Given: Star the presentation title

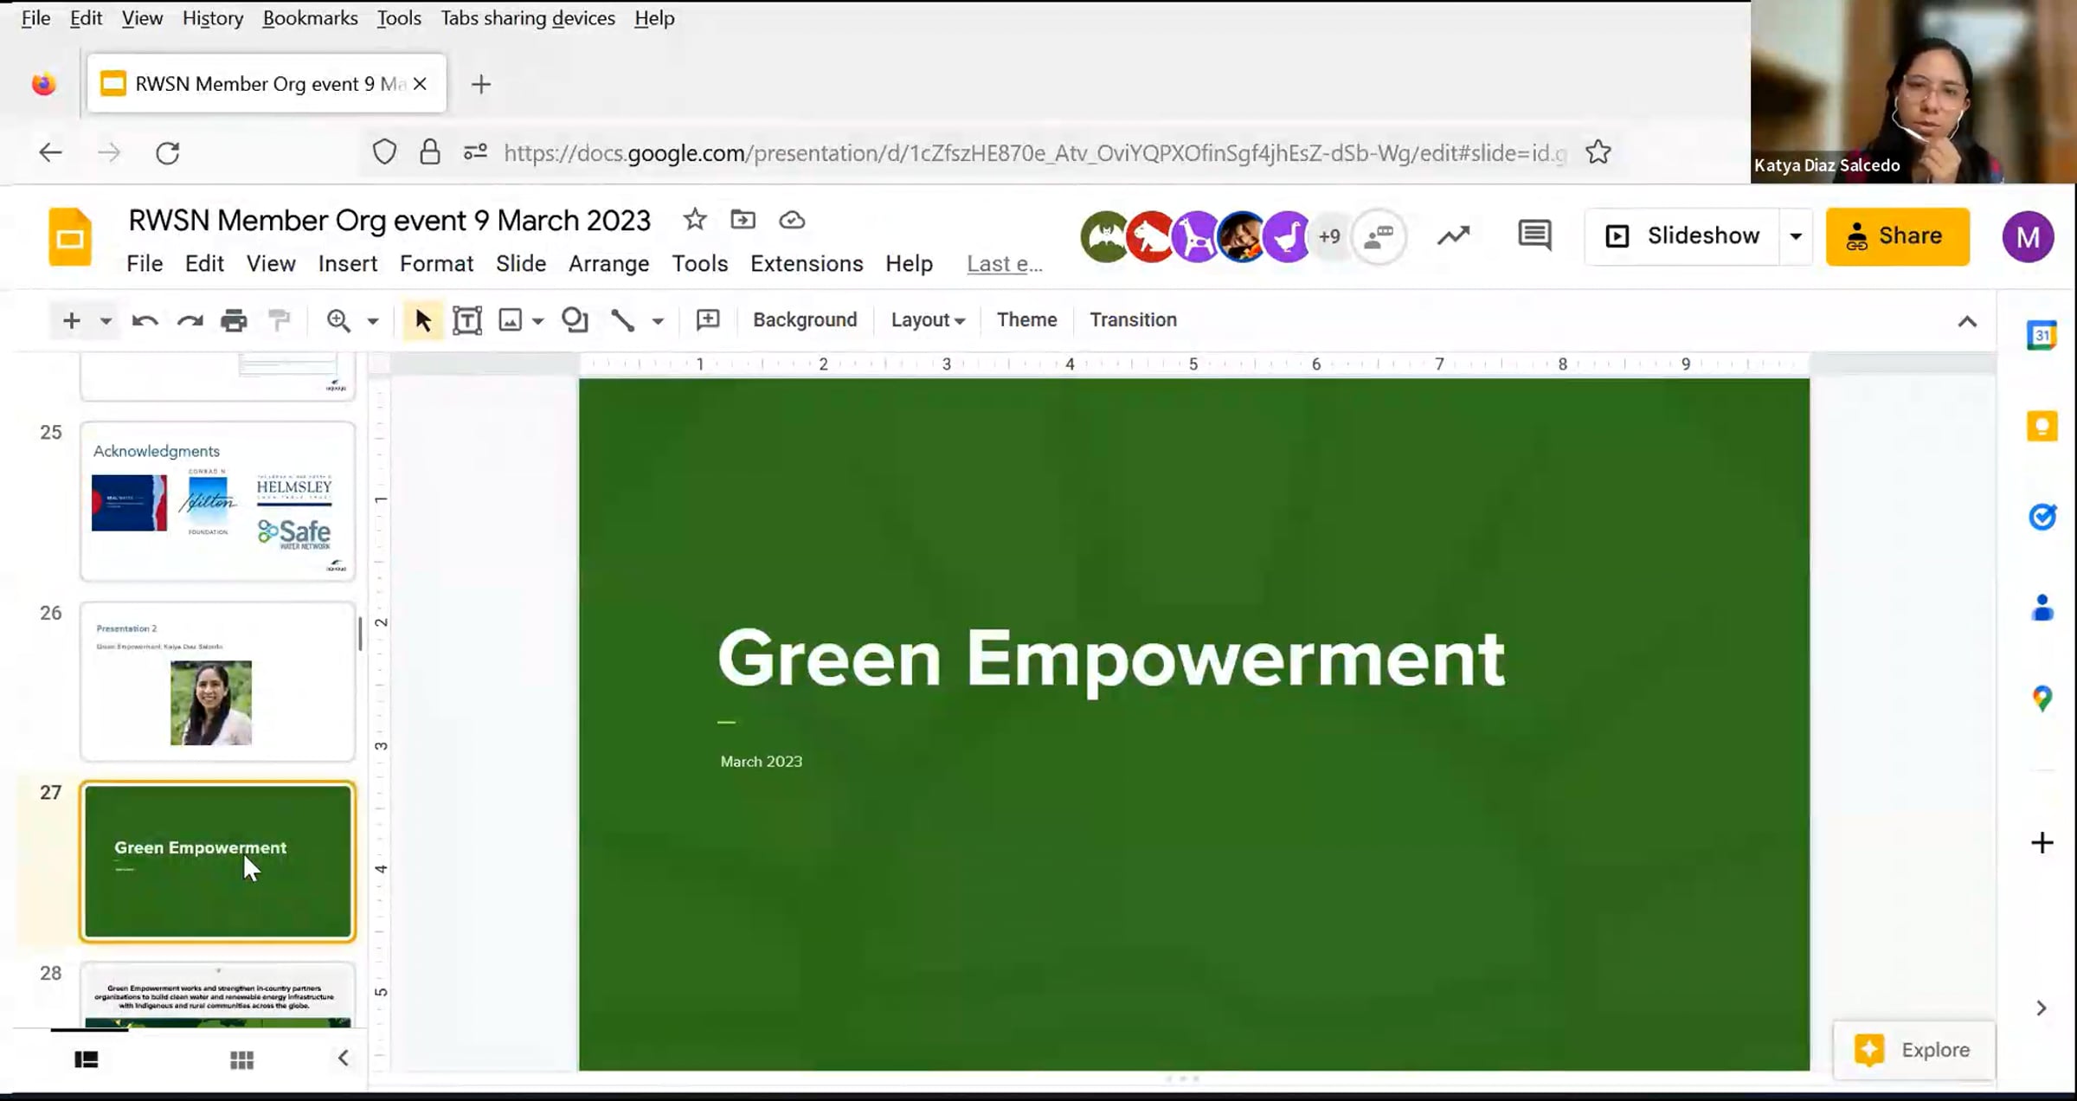Looking at the screenshot, I should (694, 220).
